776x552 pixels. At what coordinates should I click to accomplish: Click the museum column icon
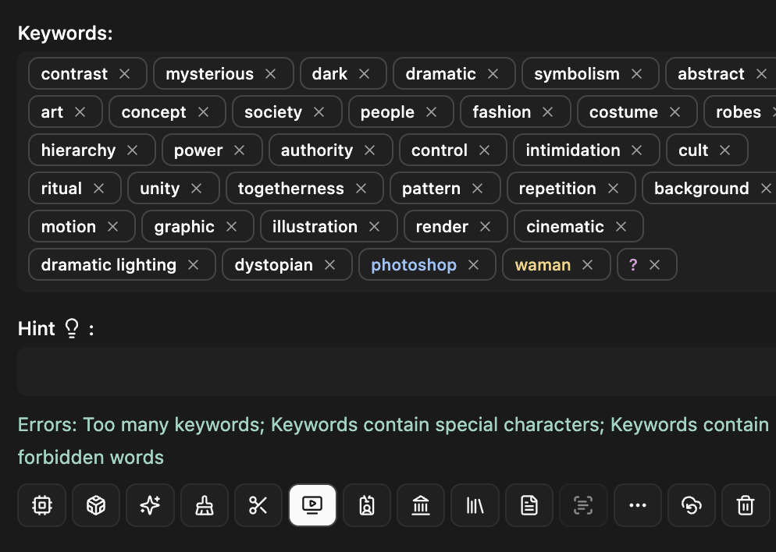coord(421,505)
